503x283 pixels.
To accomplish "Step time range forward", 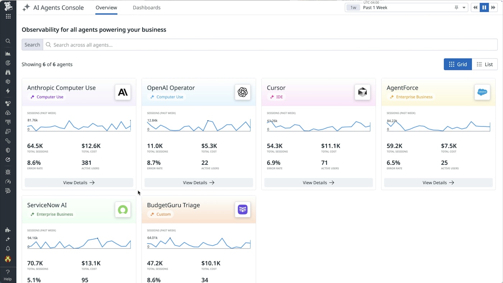I will pos(493,8).
